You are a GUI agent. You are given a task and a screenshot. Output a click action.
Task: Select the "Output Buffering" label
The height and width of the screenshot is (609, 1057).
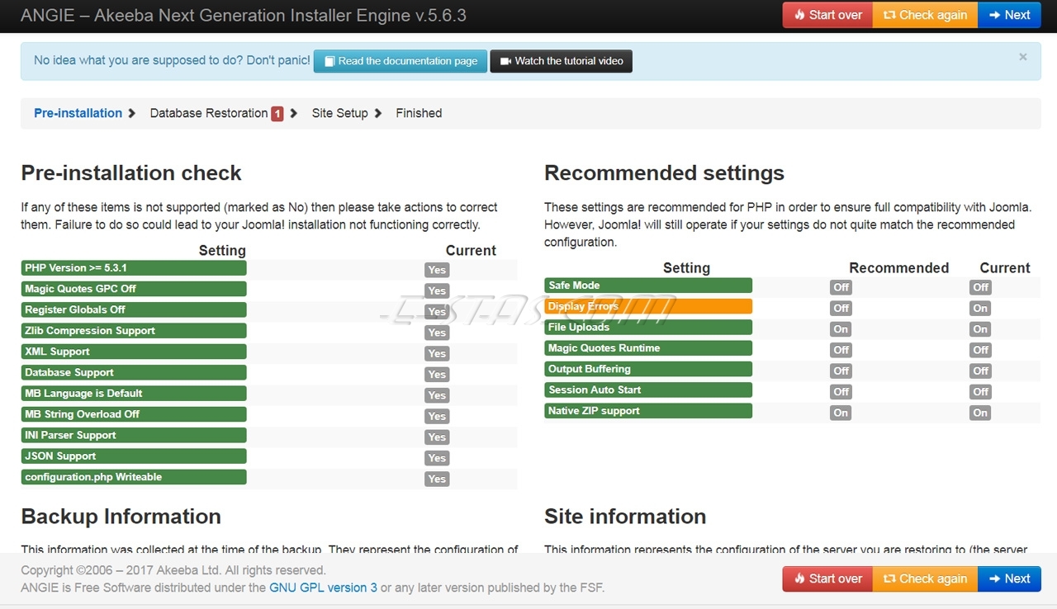point(648,369)
